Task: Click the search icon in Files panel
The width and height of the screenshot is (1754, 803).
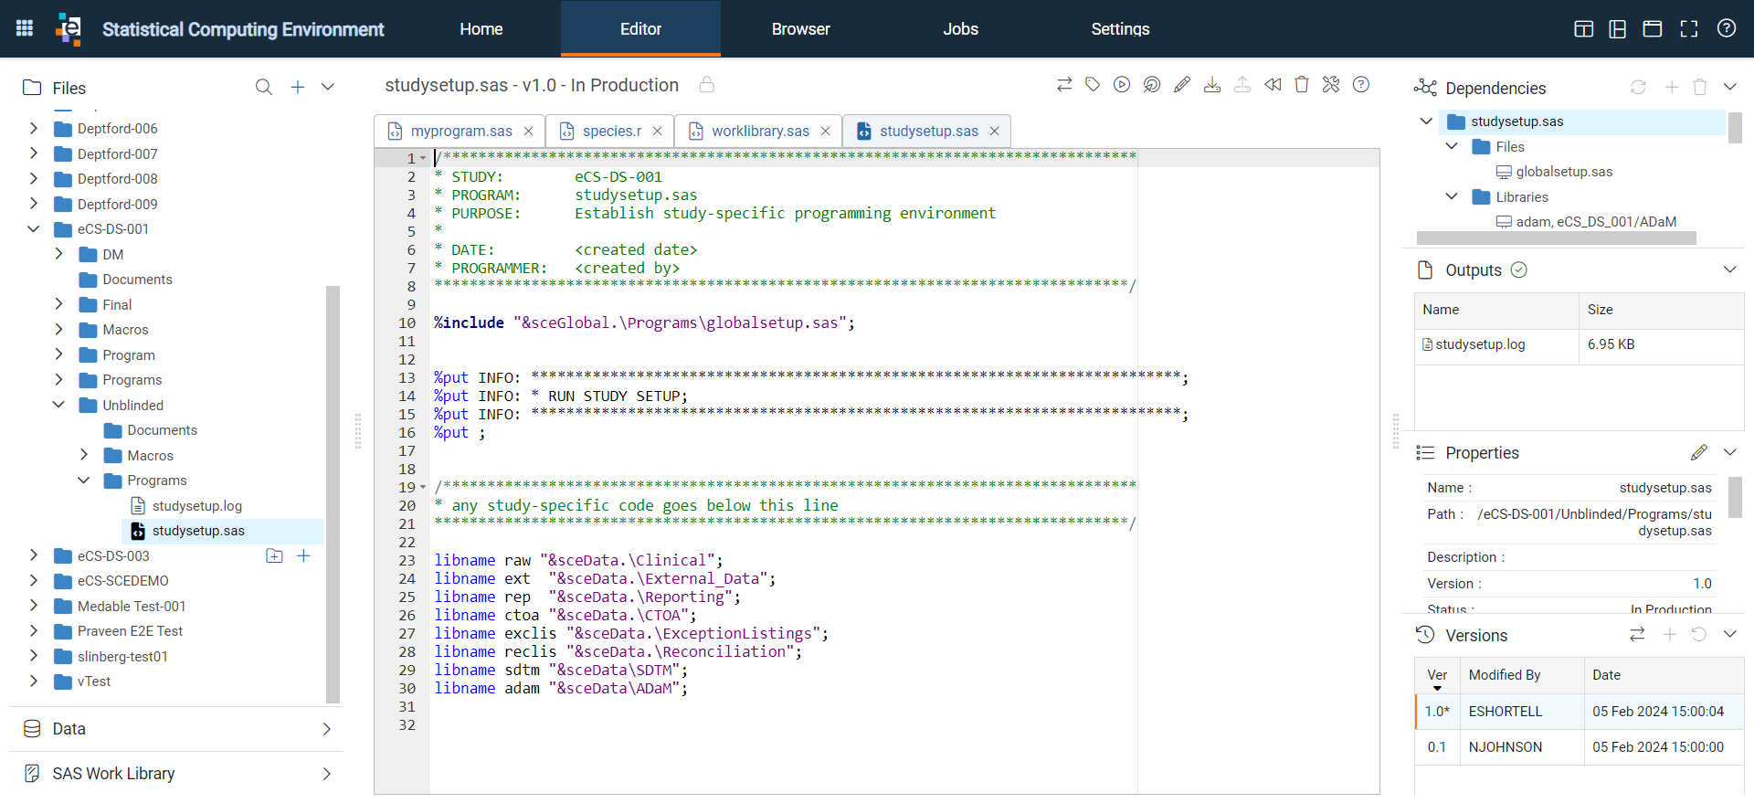Action: (x=264, y=87)
